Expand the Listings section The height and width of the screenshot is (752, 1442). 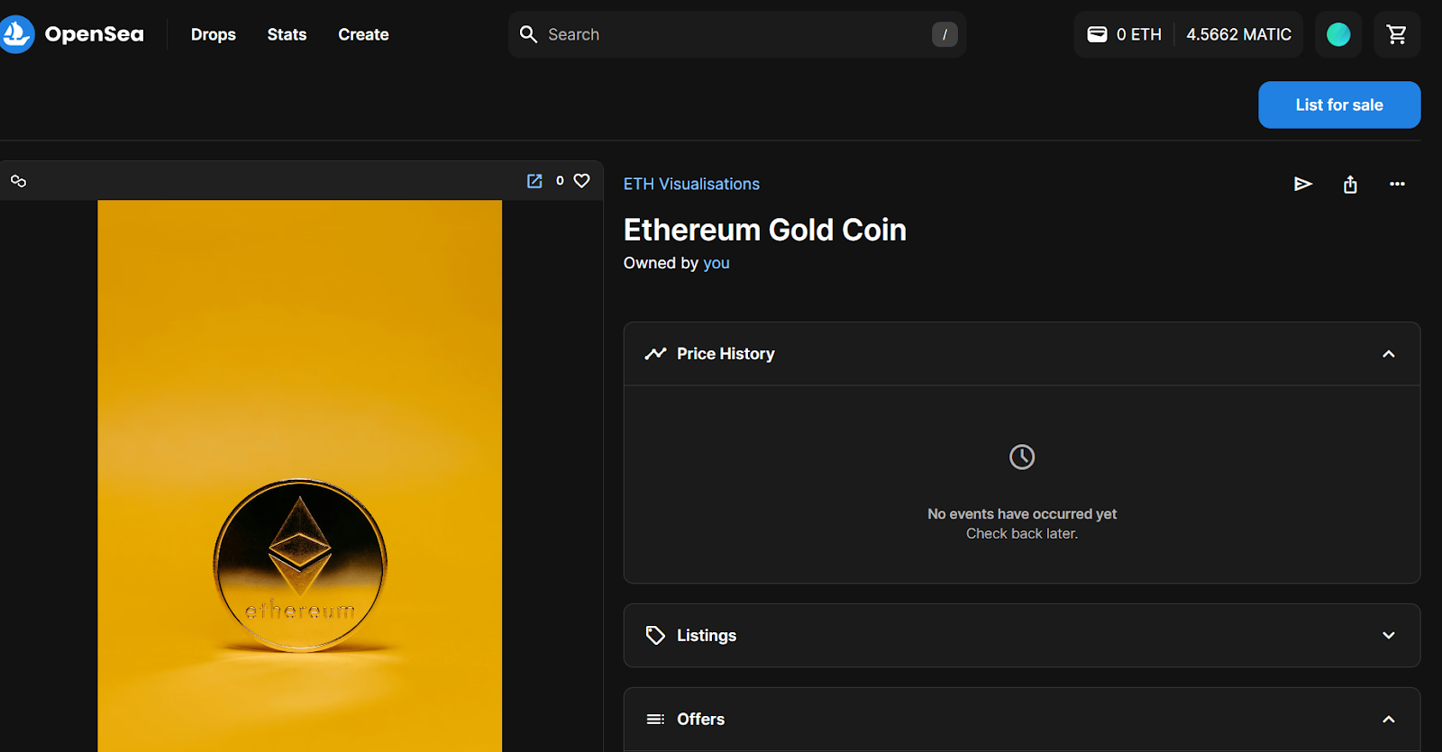tap(1388, 636)
